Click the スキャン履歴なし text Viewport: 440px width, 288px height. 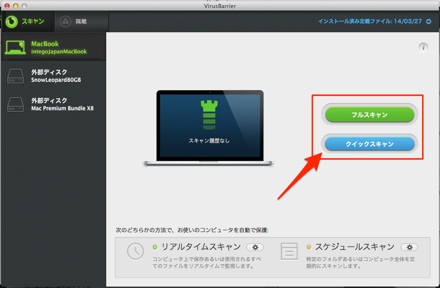(x=209, y=141)
